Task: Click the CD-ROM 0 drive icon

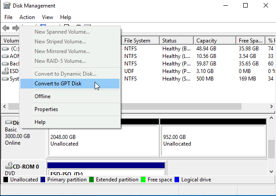Action: click(9, 166)
